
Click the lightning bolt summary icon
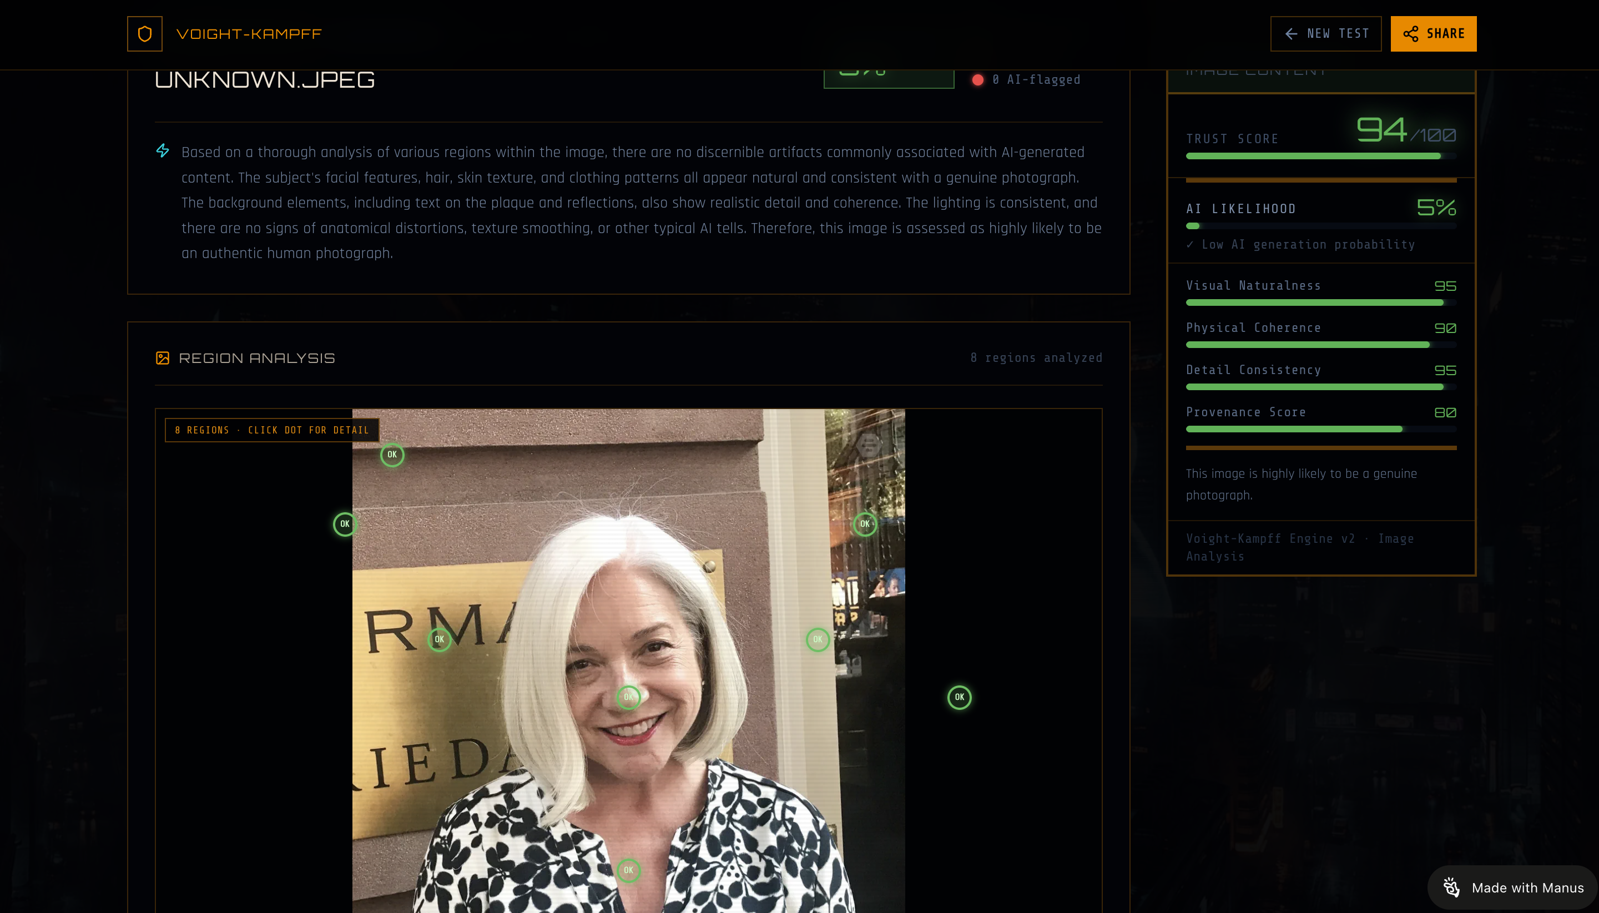click(163, 151)
